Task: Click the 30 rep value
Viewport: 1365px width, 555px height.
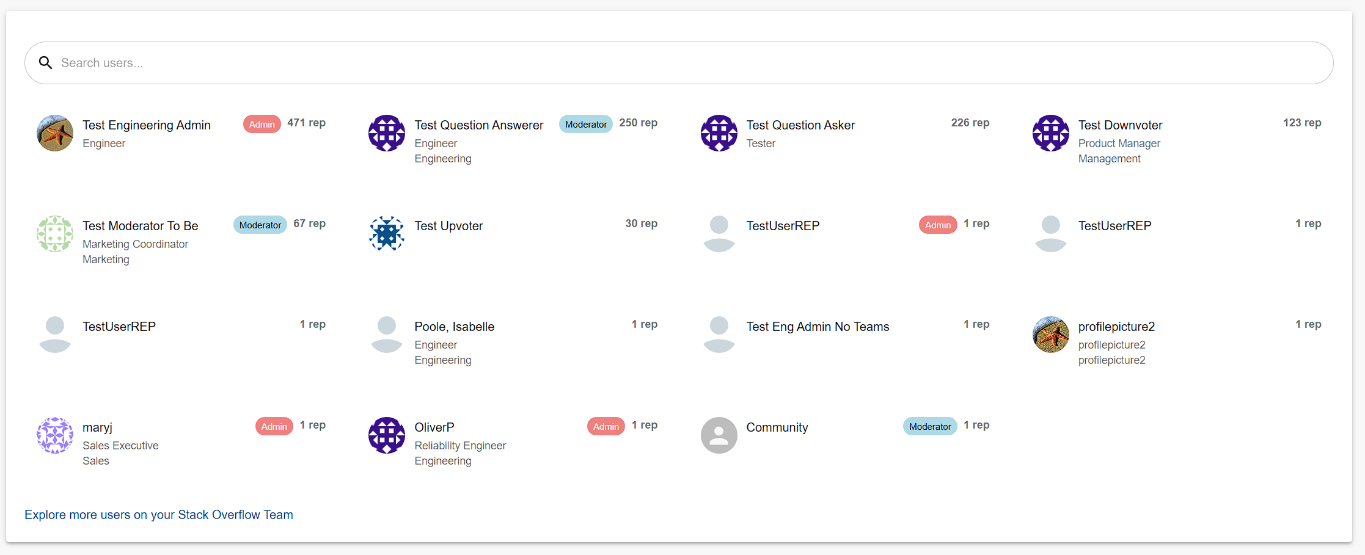Action: tap(642, 223)
